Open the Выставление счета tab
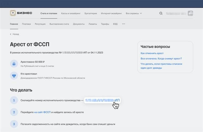Viewport: 203px width, 132px height. tap(59, 24)
